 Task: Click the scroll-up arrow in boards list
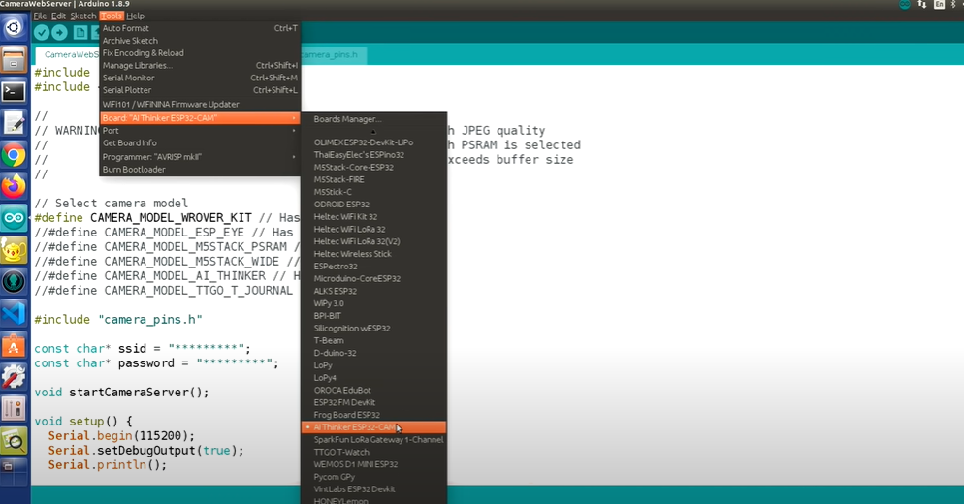coord(373,131)
